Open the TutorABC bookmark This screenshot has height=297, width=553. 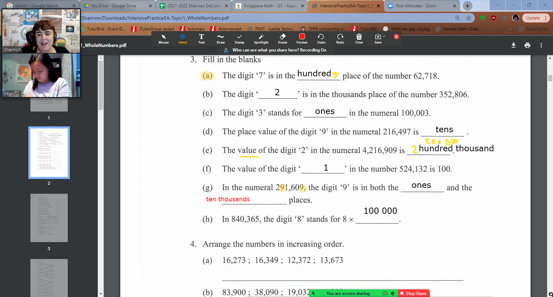tap(365, 29)
